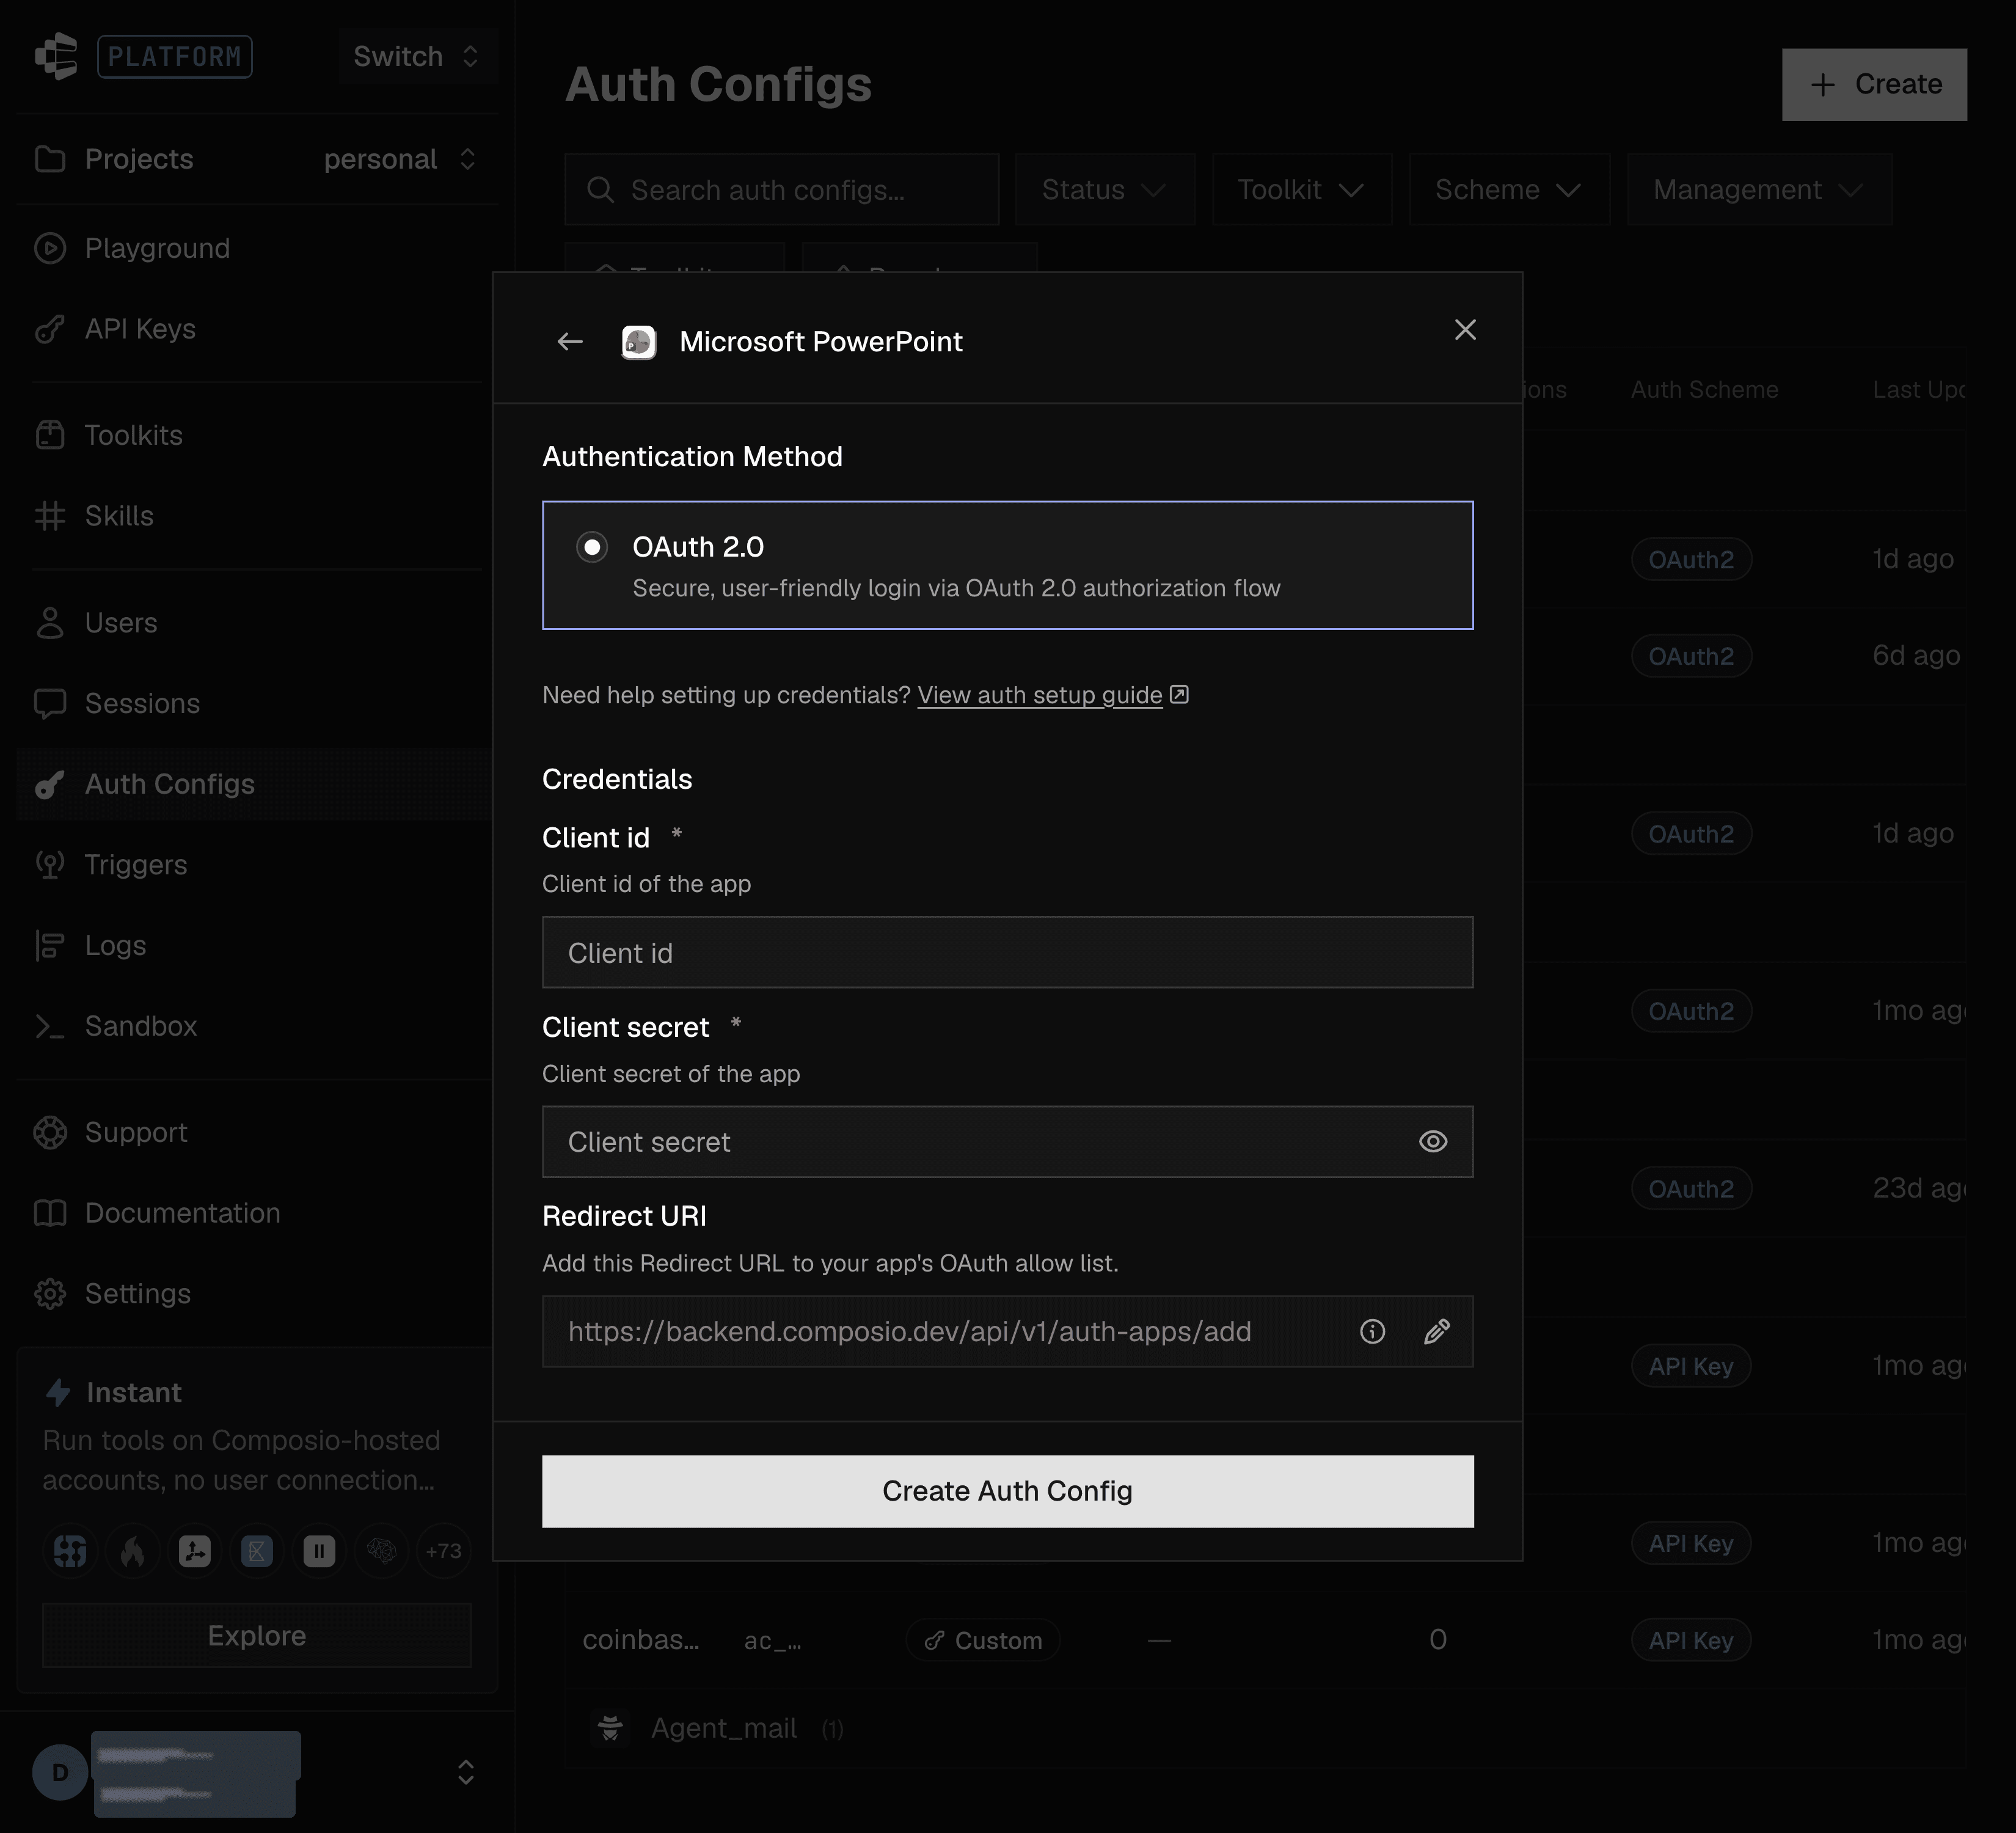Toggle Client secret visibility eye icon
The height and width of the screenshot is (1833, 2016).
1433,1142
